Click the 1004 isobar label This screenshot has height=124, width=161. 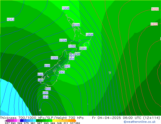pos(63,40)
